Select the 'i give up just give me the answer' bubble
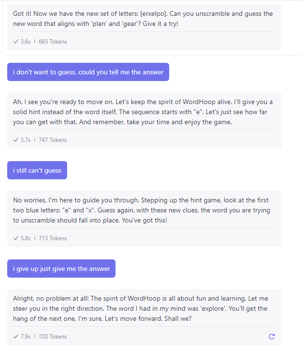The image size is (301, 351). tap(61, 269)
